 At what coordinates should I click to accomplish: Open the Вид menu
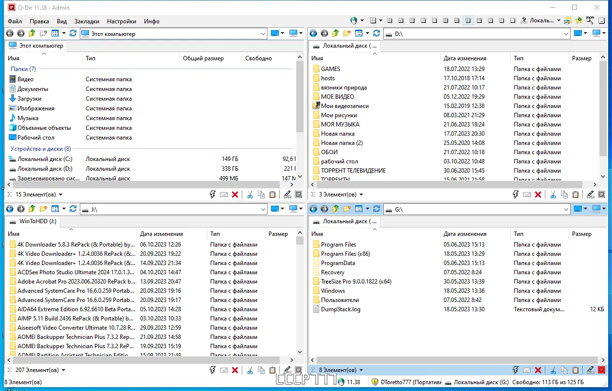pos(62,21)
